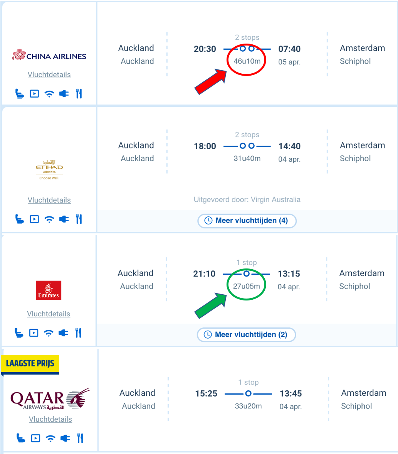The width and height of the screenshot is (398, 454).
Task: Open Vluchtdetails for Qatar Airways flight
Action: tap(50, 419)
